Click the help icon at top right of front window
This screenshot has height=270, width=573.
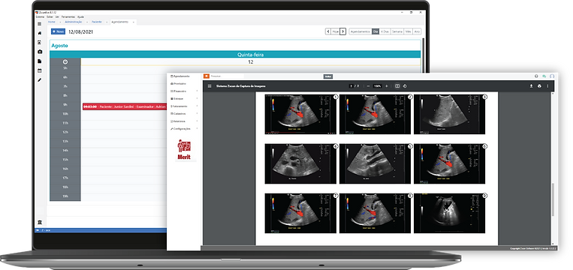[x=536, y=76]
